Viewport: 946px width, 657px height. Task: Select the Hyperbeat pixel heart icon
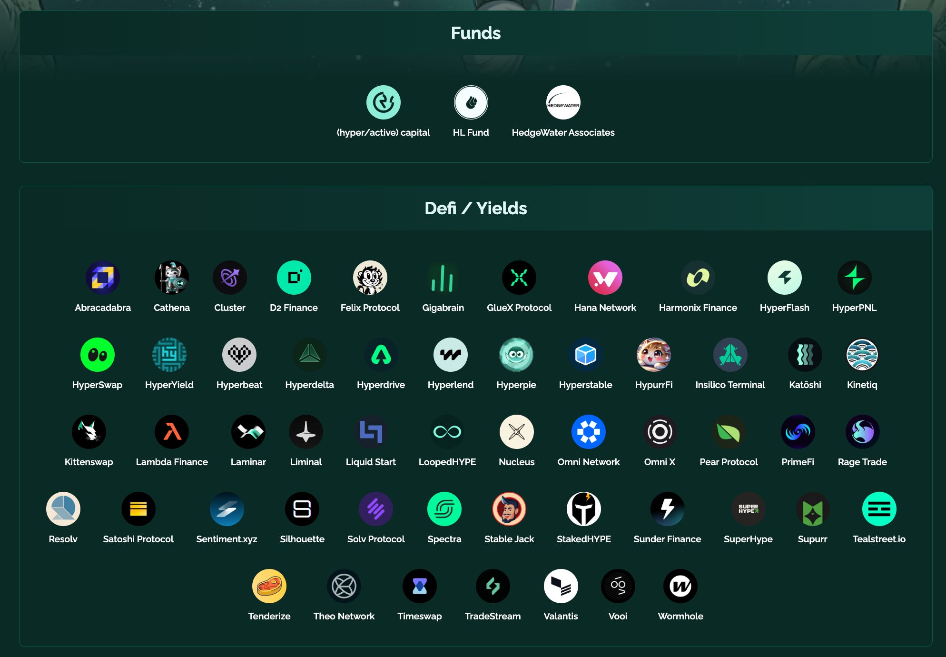pyautogui.click(x=239, y=355)
